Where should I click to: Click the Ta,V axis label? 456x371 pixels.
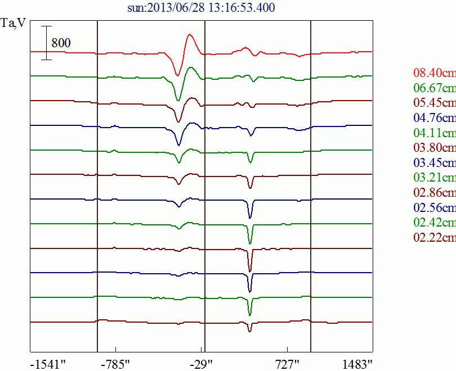pyautogui.click(x=14, y=22)
